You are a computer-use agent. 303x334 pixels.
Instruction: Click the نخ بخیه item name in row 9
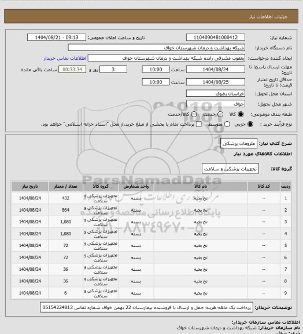point(201,293)
